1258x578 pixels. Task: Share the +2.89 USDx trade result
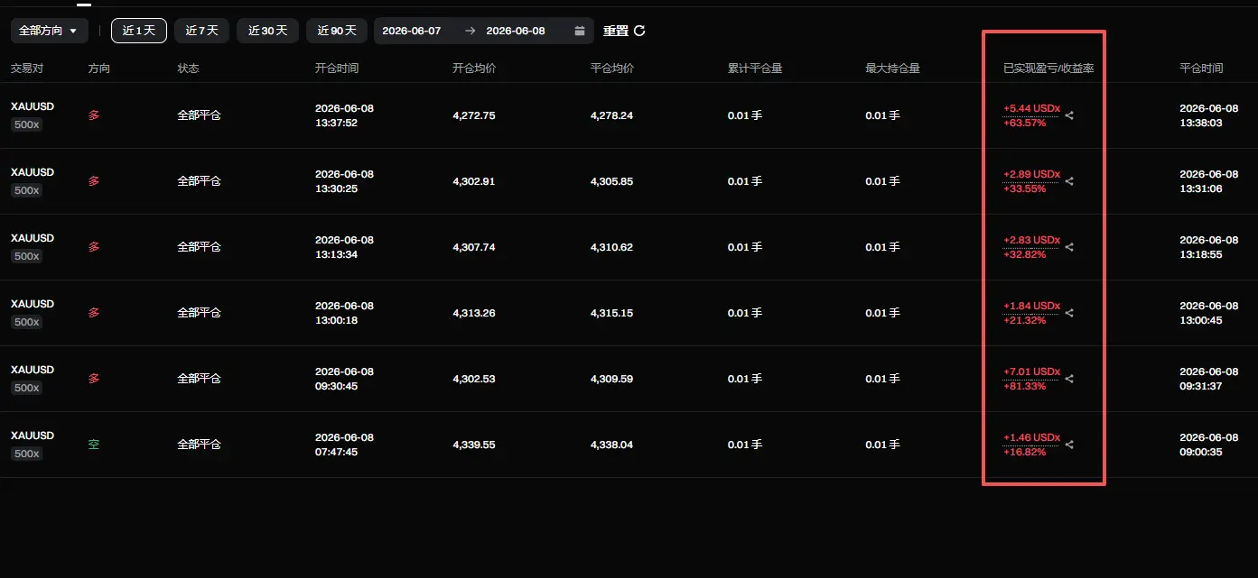pos(1069,181)
